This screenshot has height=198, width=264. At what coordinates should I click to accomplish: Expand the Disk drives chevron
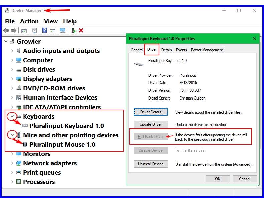point(12,69)
